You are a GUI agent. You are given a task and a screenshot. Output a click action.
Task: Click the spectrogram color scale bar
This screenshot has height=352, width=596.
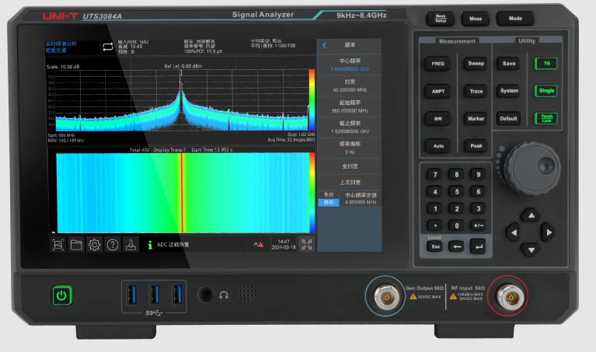coord(312,193)
